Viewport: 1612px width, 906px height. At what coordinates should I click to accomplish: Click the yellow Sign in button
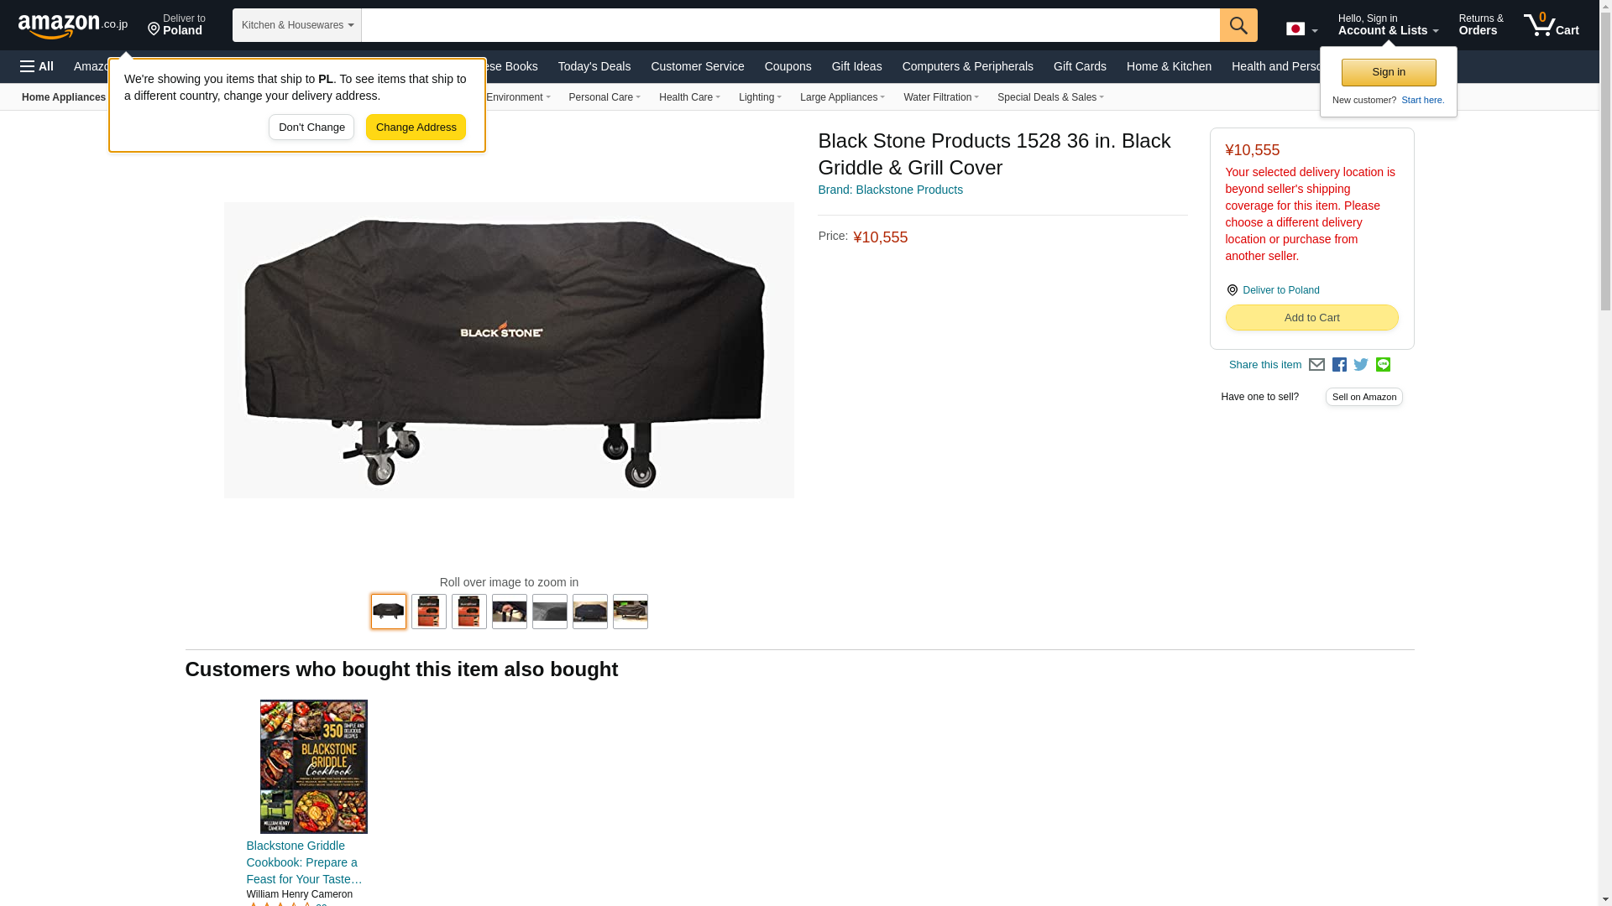click(1389, 72)
